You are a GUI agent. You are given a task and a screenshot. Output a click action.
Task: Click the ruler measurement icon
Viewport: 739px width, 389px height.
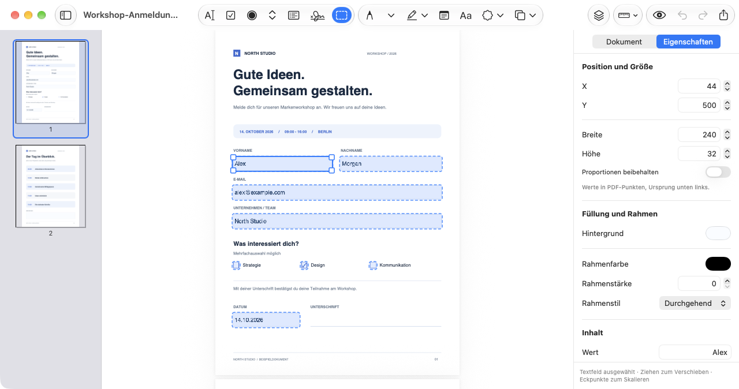click(624, 16)
